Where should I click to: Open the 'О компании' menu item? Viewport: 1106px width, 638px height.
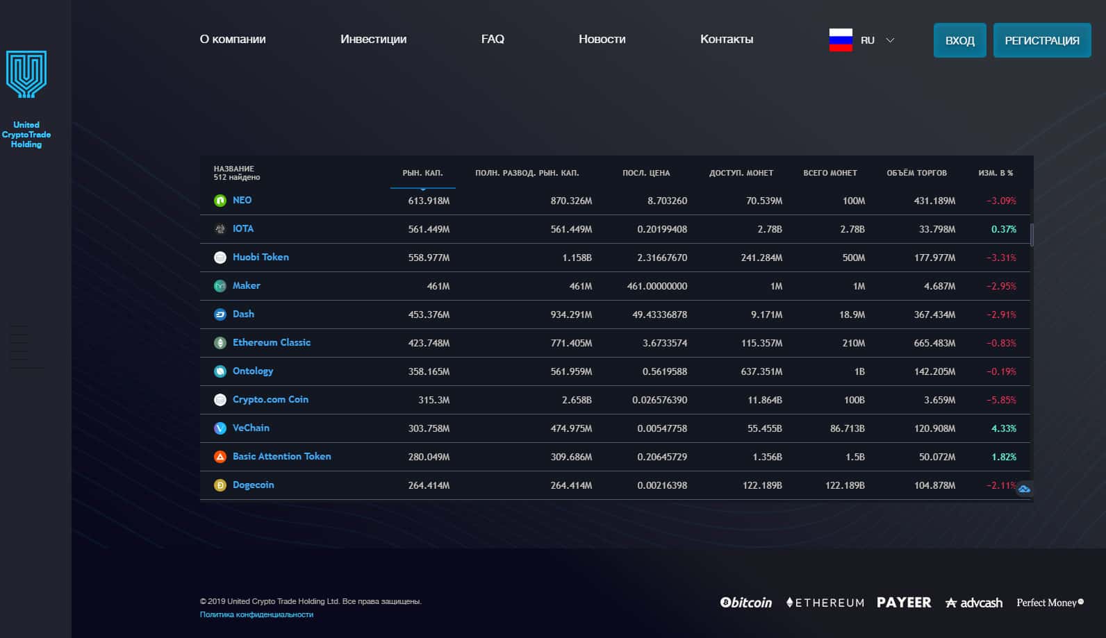[x=233, y=39]
